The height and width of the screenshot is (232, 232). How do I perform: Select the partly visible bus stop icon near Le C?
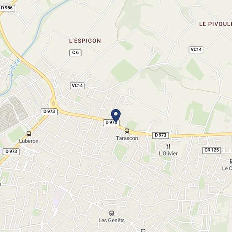[x=231, y=161]
